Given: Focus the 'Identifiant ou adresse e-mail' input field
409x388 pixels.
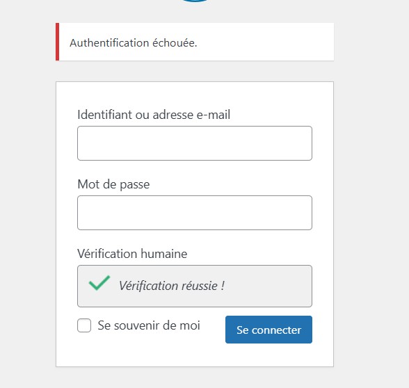Looking at the screenshot, I should click(x=195, y=143).
